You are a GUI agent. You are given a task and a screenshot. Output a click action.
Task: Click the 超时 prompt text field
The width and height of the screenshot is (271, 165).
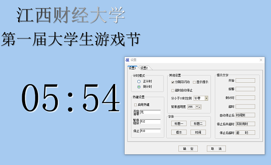(245, 107)
